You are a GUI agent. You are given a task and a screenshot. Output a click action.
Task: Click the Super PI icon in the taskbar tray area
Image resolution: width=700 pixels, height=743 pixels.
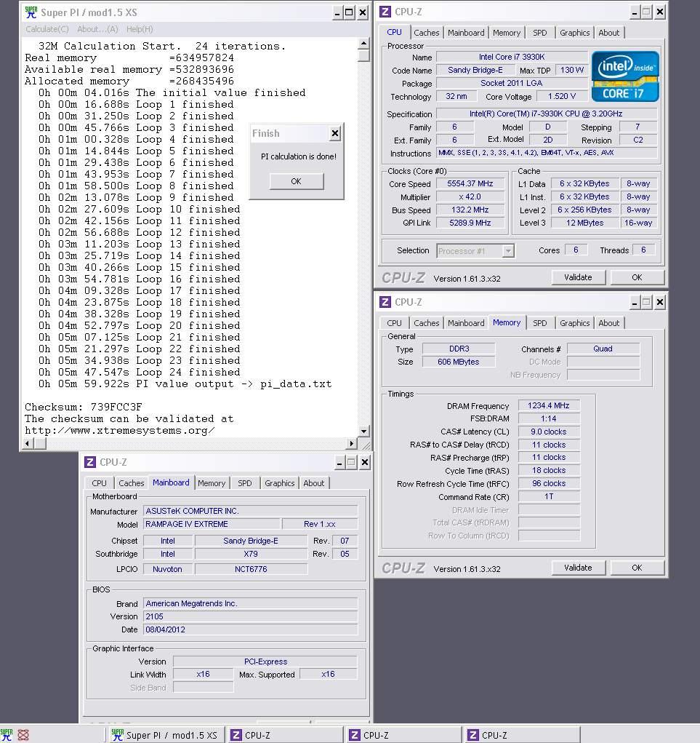pos(7,735)
